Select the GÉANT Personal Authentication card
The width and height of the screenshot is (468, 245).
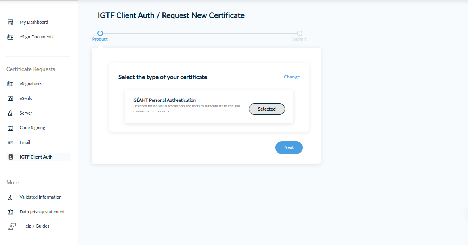tap(186, 106)
